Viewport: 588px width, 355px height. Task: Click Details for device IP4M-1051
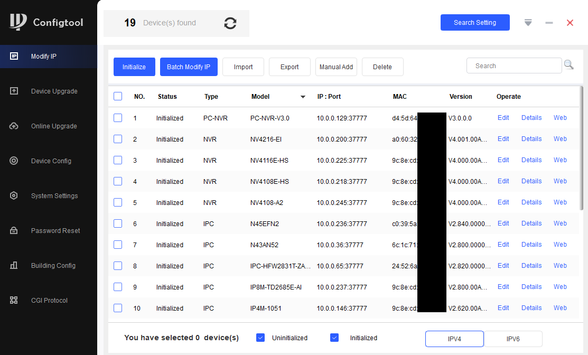click(531, 308)
